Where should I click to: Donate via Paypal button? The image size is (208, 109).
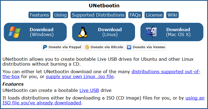[x=62, y=47]
